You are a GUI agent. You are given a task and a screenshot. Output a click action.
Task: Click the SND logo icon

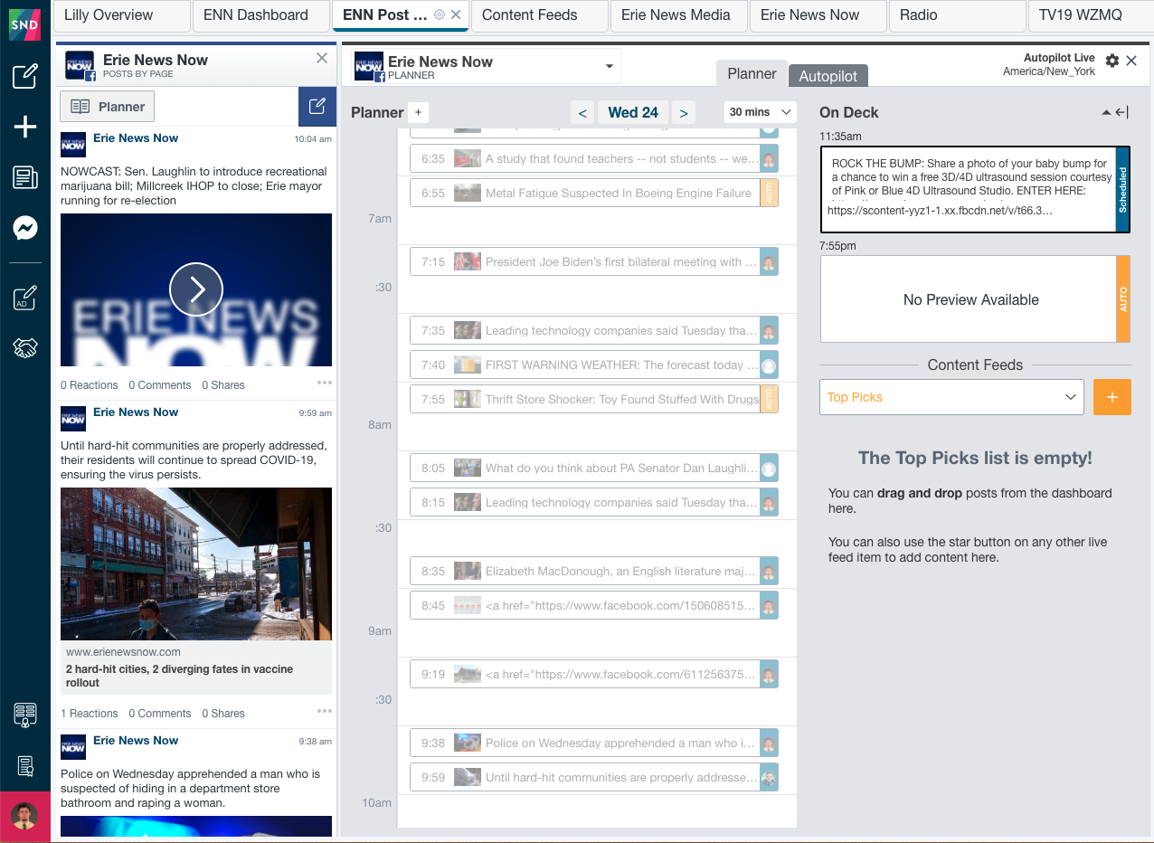(x=25, y=24)
